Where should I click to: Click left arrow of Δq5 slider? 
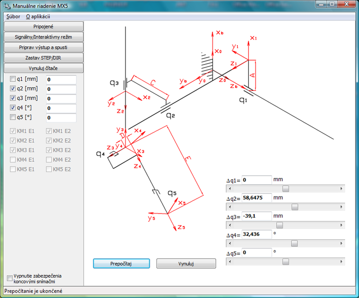click(x=229, y=262)
